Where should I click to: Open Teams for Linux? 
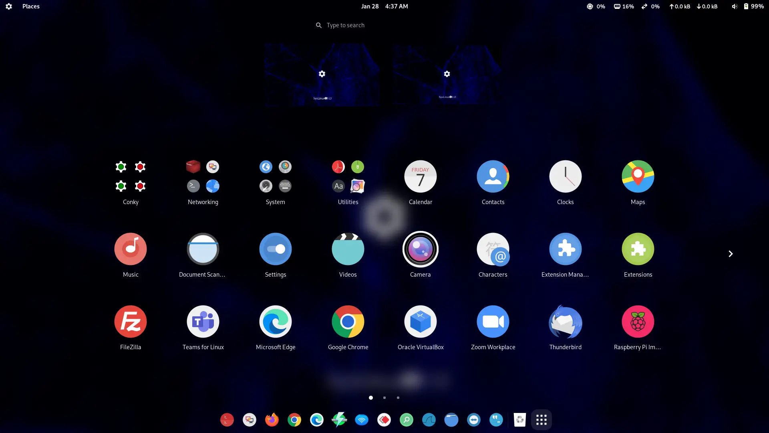[x=203, y=321]
